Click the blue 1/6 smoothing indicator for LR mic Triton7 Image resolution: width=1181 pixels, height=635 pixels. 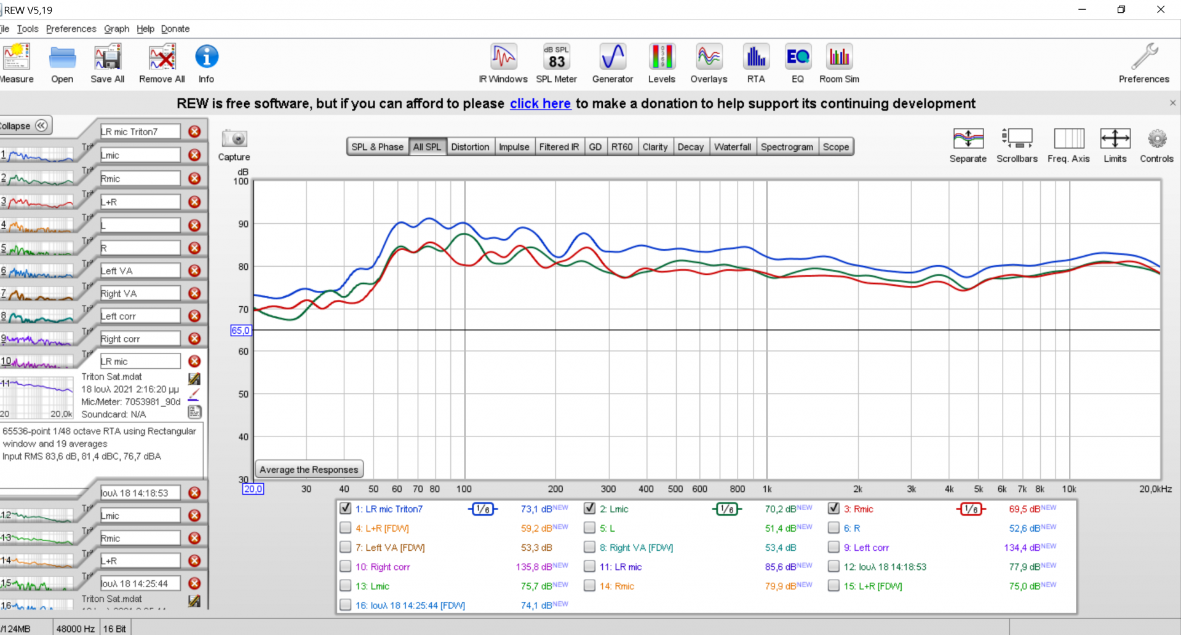[483, 509]
